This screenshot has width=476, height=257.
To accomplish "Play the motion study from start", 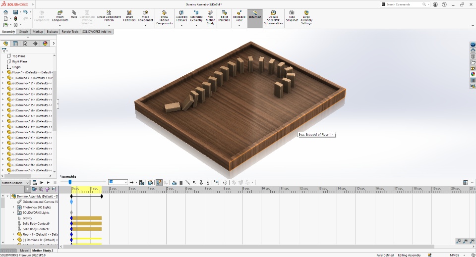I will [x=41, y=182].
